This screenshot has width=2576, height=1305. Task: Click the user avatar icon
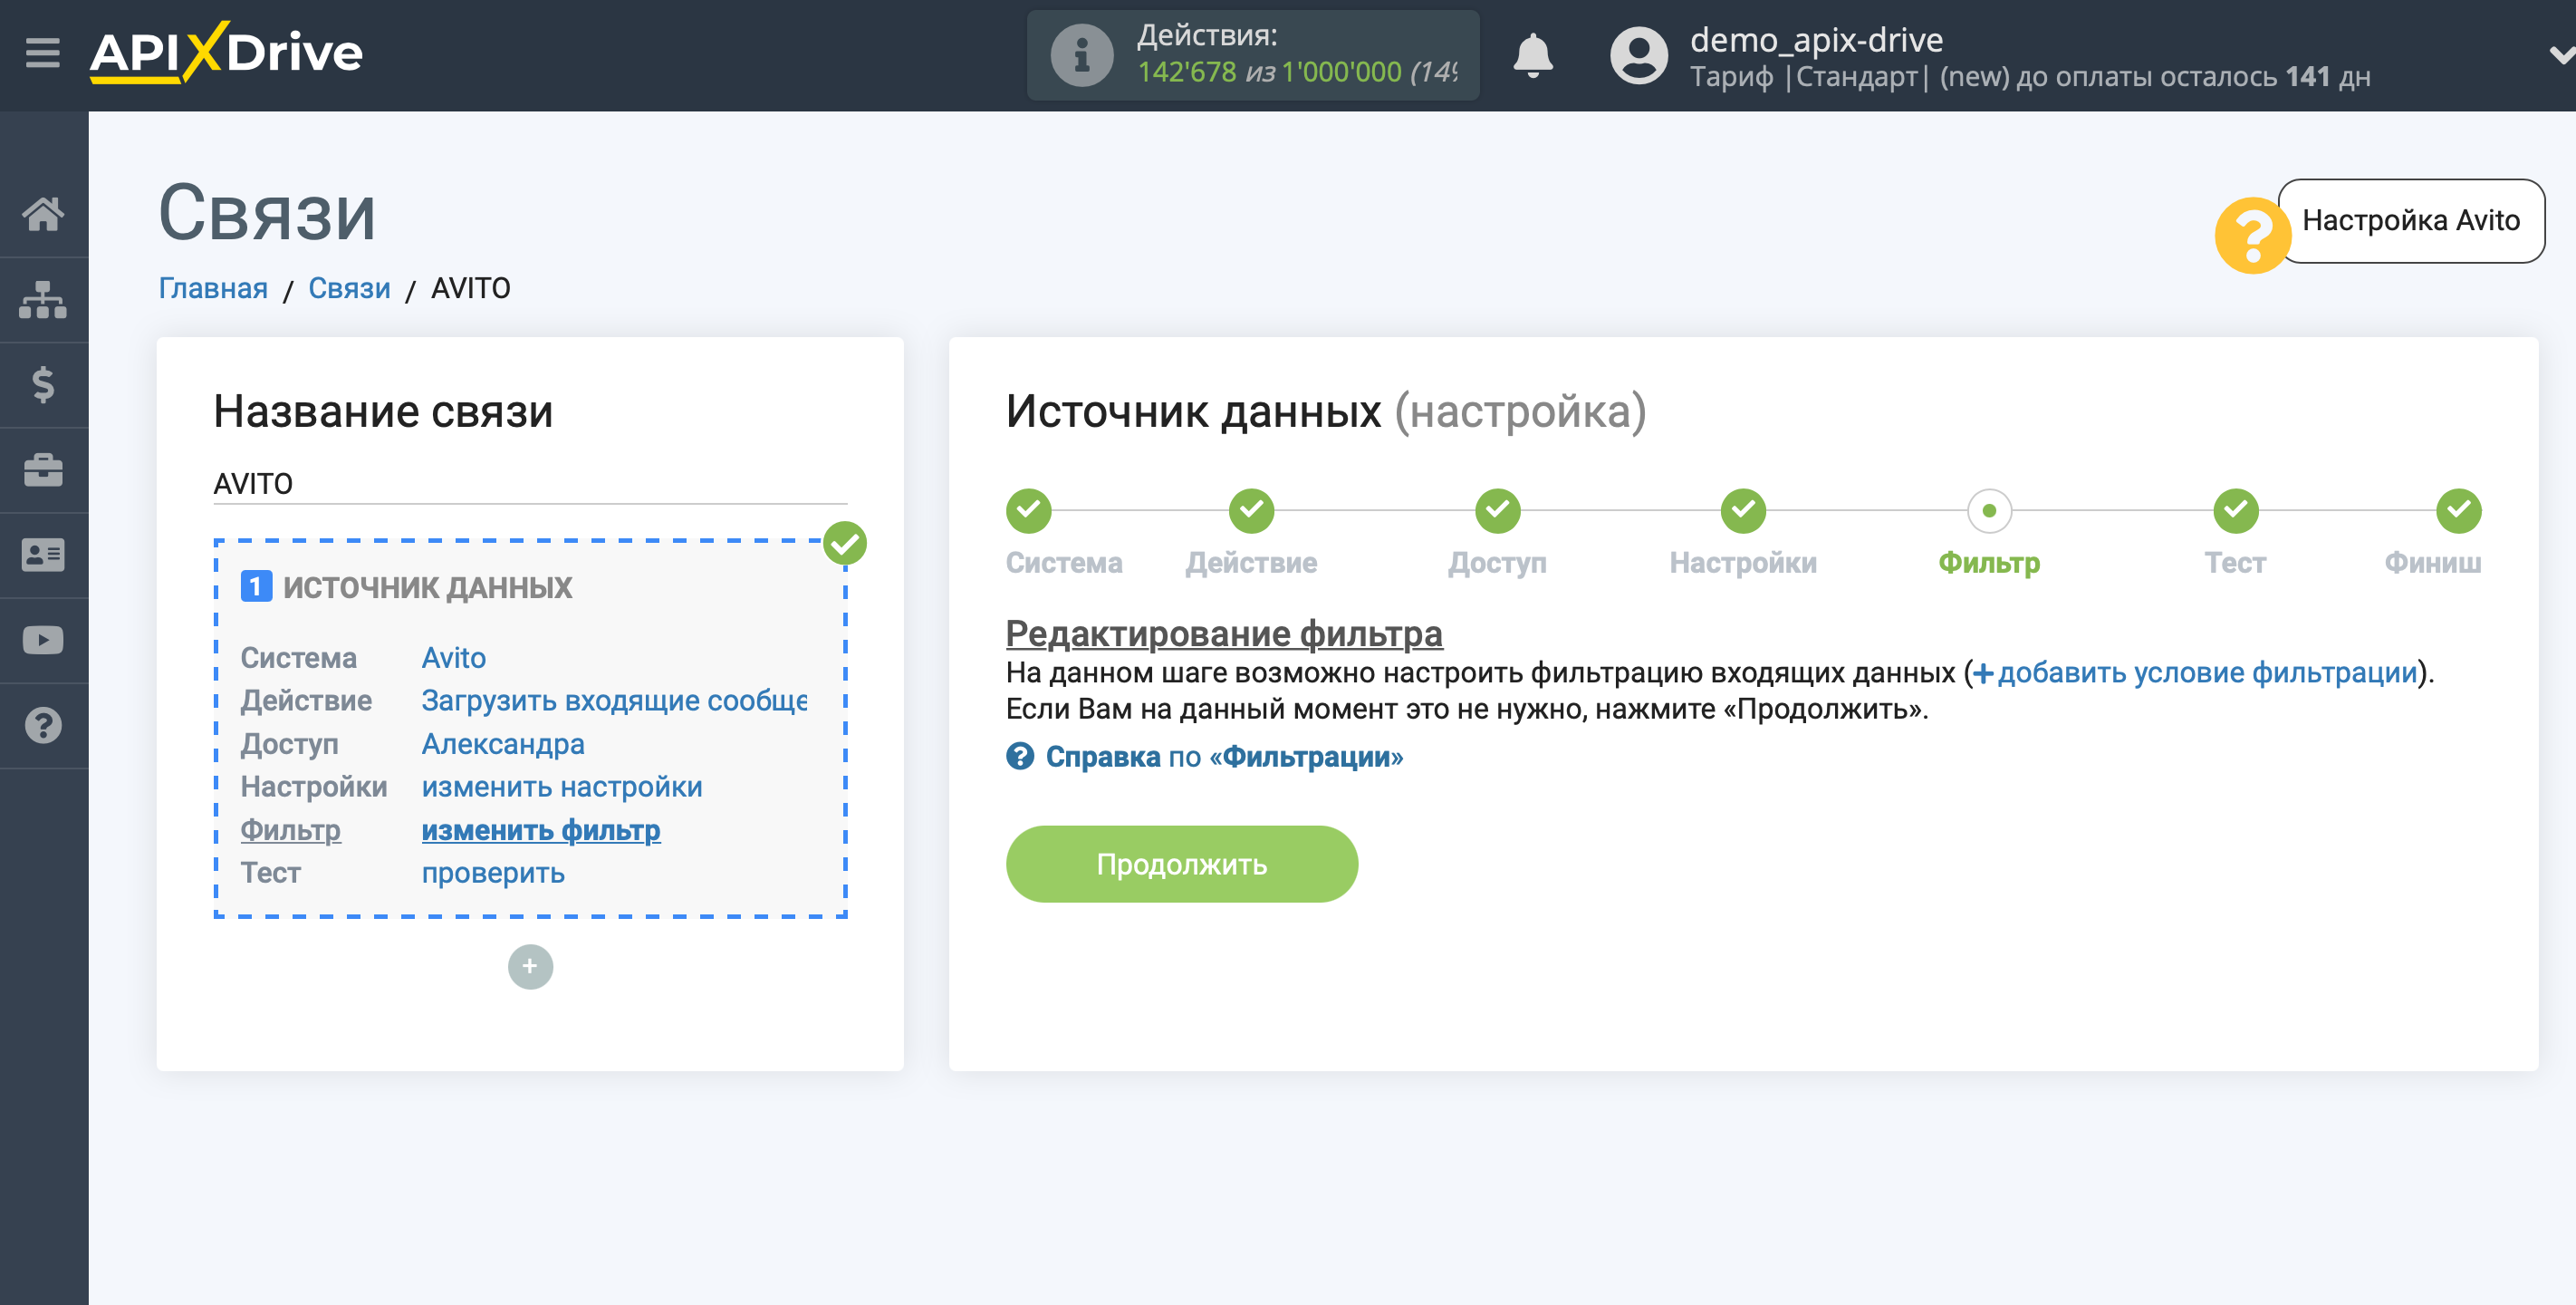pos(1638,55)
